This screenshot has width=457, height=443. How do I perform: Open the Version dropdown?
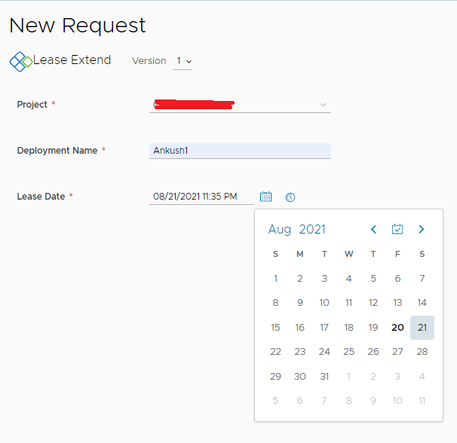coord(182,61)
